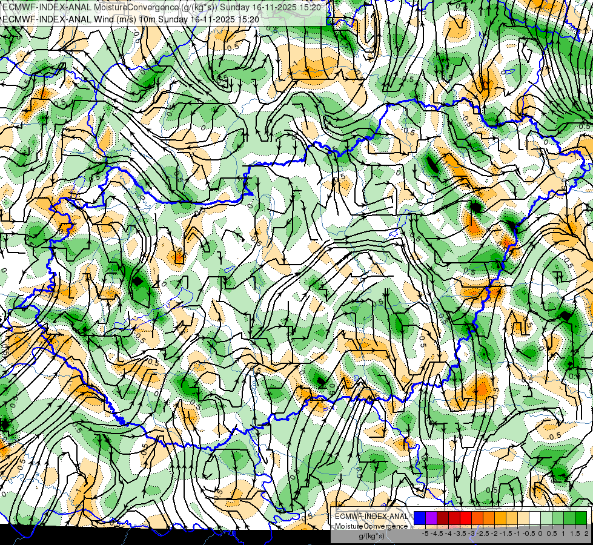Select the pale peach swatch for -1 to -0.5

[x=523, y=518]
